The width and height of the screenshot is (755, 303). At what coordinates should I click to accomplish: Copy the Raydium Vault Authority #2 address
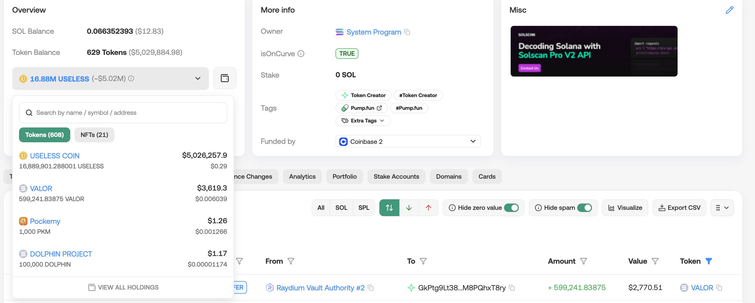371,288
